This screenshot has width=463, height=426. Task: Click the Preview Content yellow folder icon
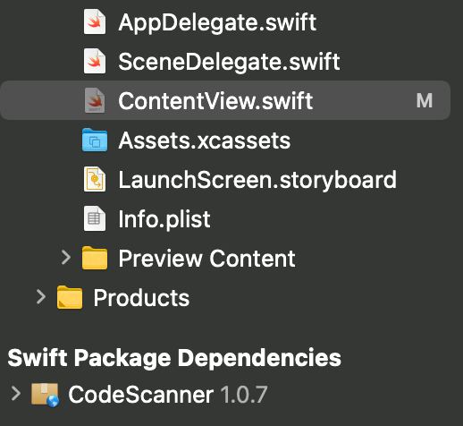[x=95, y=258]
